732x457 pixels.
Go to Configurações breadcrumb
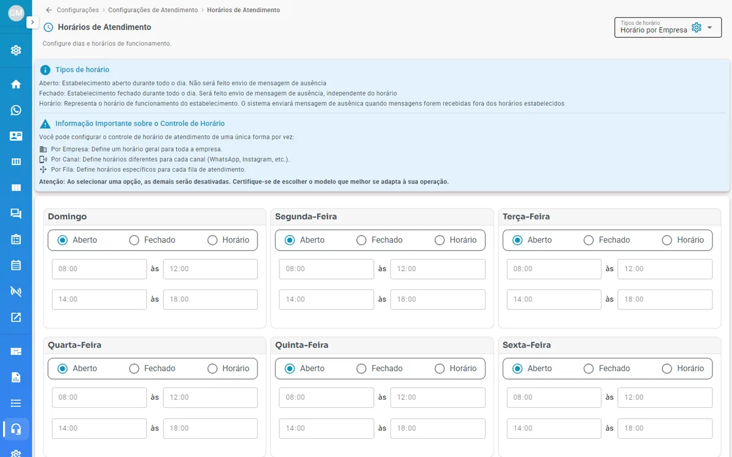point(77,10)
